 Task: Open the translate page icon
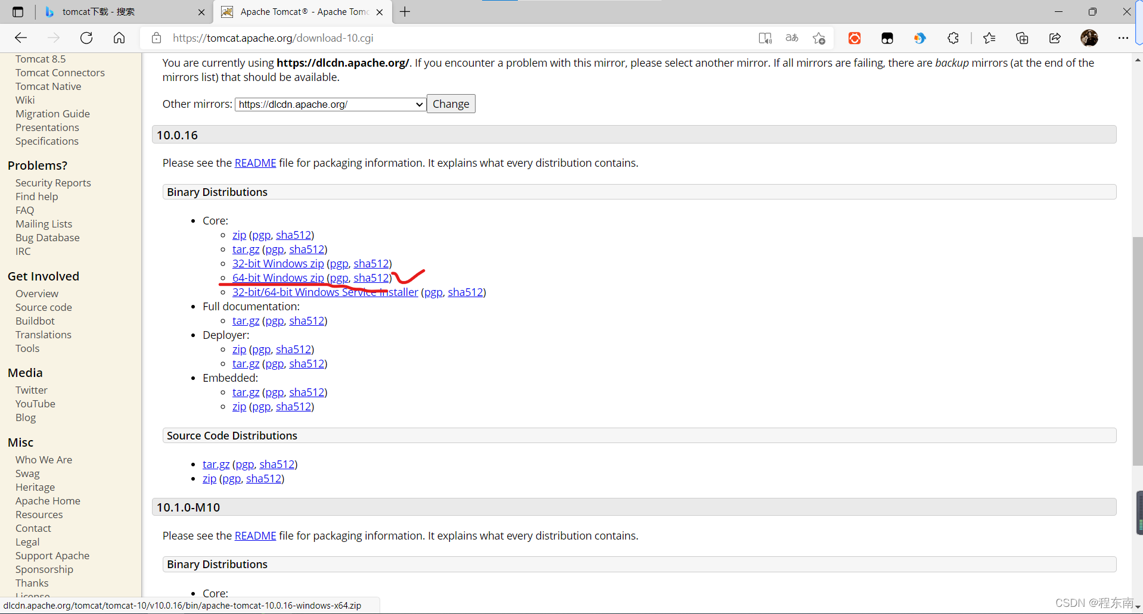click(792, 38)
